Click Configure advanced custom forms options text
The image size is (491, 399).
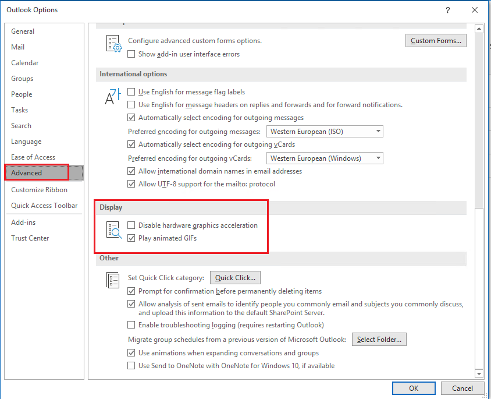(195, 41)
